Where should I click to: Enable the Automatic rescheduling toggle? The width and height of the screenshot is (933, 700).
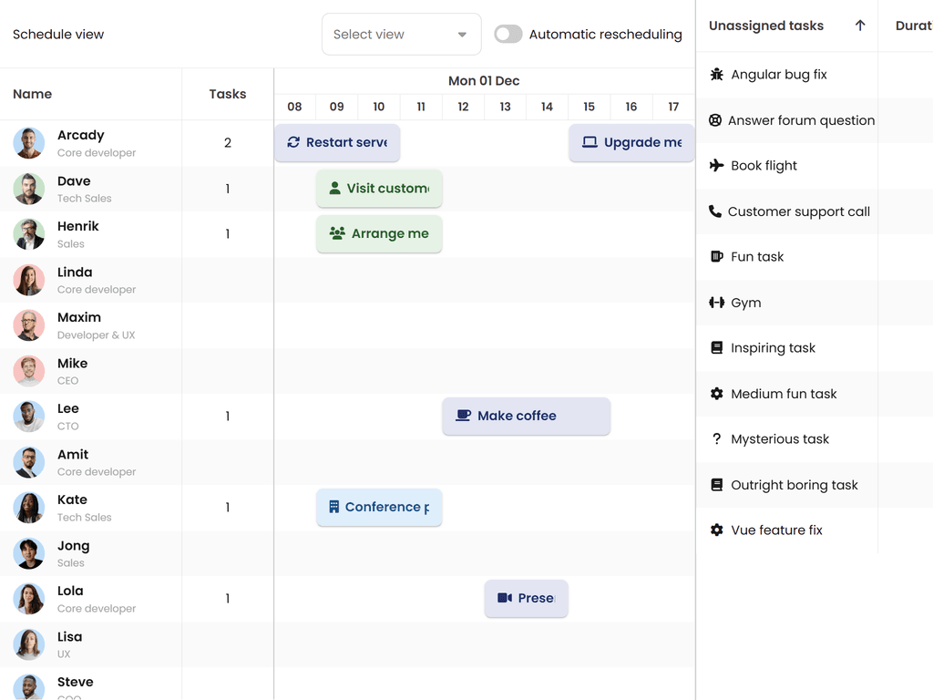pos(508,35)
